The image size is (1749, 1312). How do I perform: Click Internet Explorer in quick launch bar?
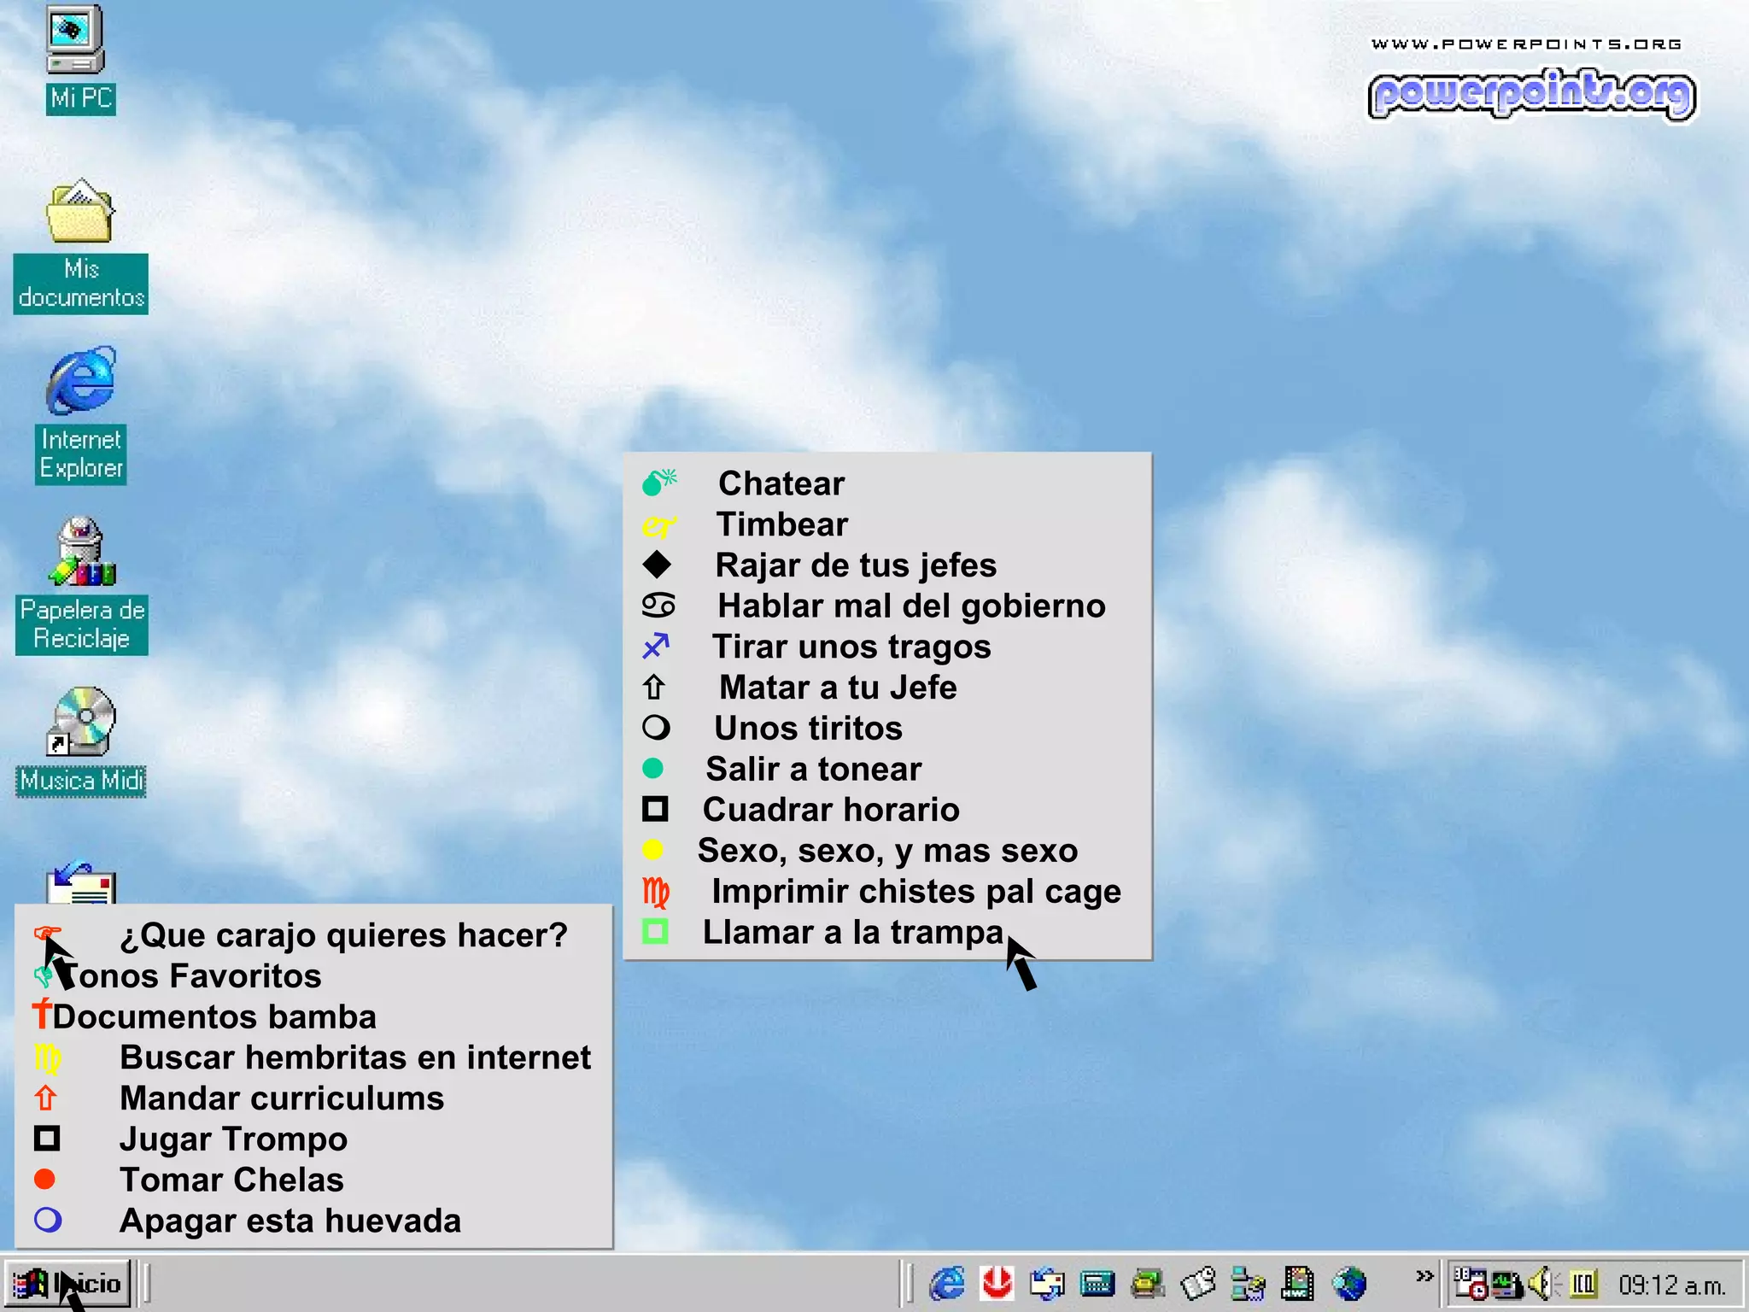pyautogui.click(x=946, y=1283)
